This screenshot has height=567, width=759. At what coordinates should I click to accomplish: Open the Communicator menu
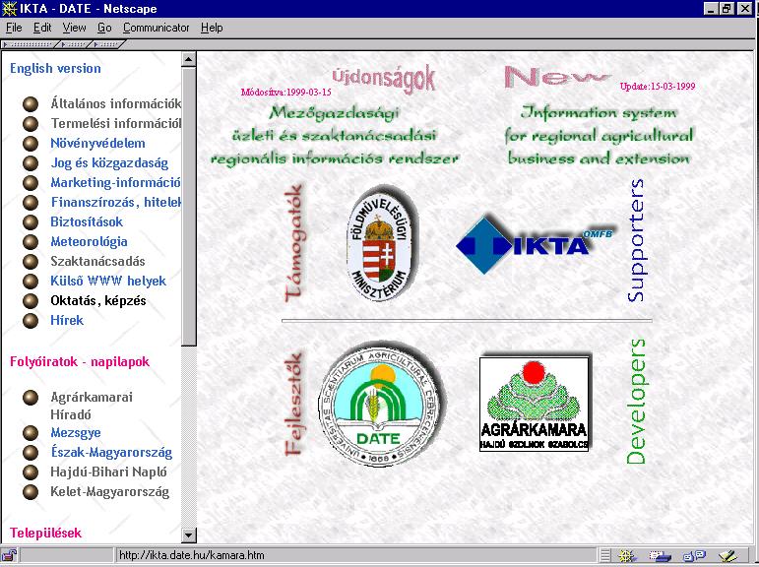(157, 28)
